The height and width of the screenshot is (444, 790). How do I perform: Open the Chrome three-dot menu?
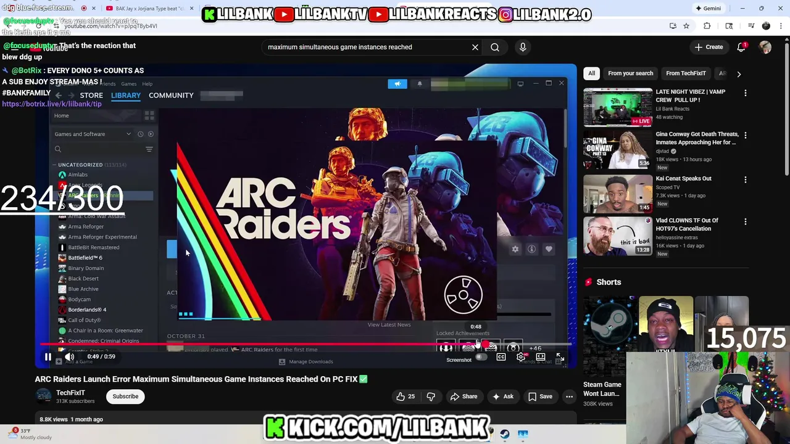pyautogui.click(x=782, y=26)
